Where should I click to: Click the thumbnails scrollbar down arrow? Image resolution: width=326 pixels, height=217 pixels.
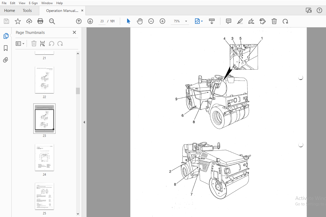(x=78, y=214)
